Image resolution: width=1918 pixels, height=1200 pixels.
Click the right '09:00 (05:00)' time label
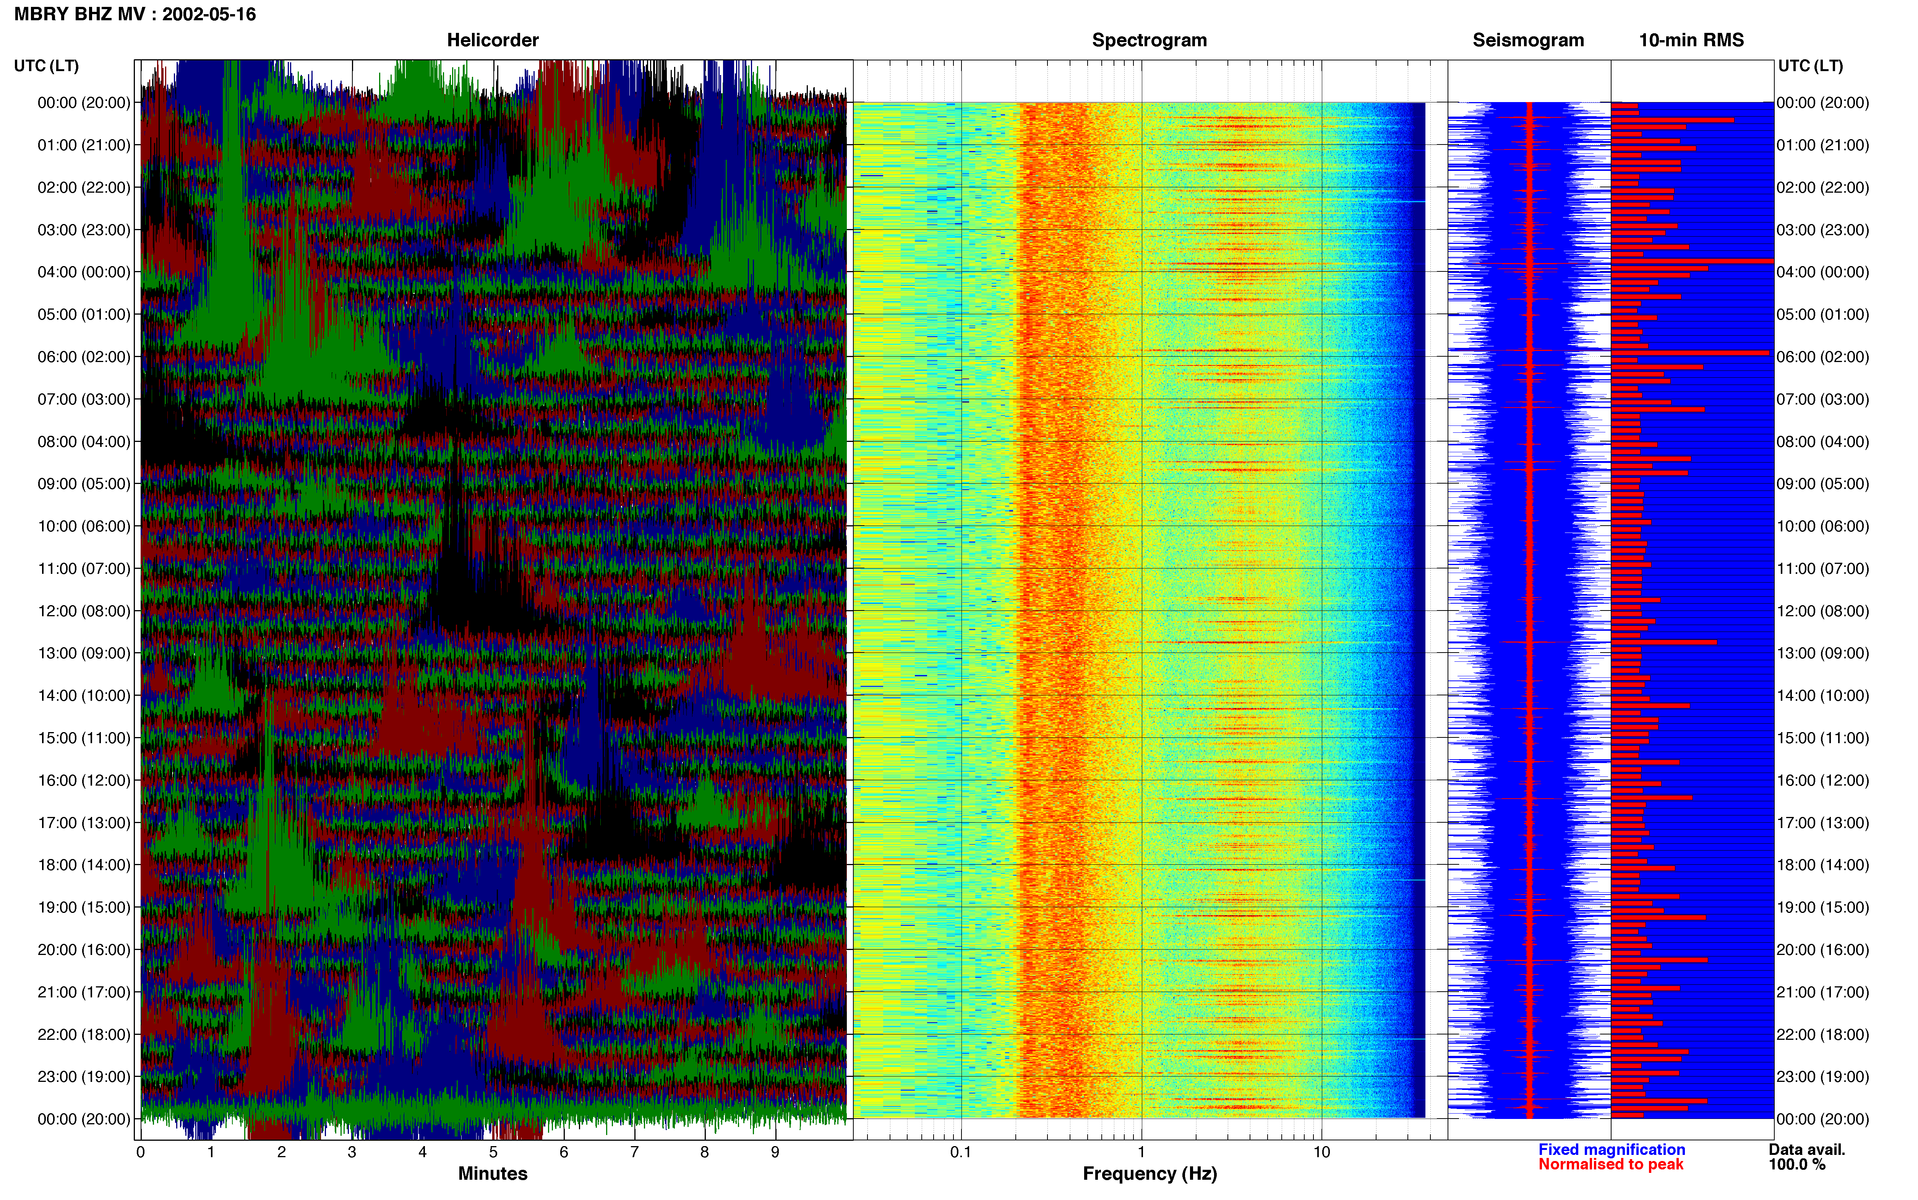[x=1823, y=484]
